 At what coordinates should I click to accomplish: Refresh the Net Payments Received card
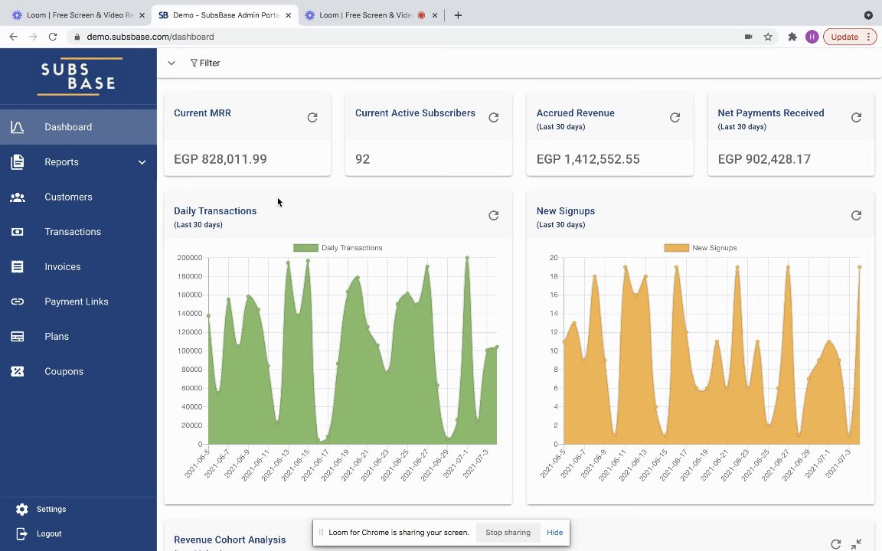[856, 118]
